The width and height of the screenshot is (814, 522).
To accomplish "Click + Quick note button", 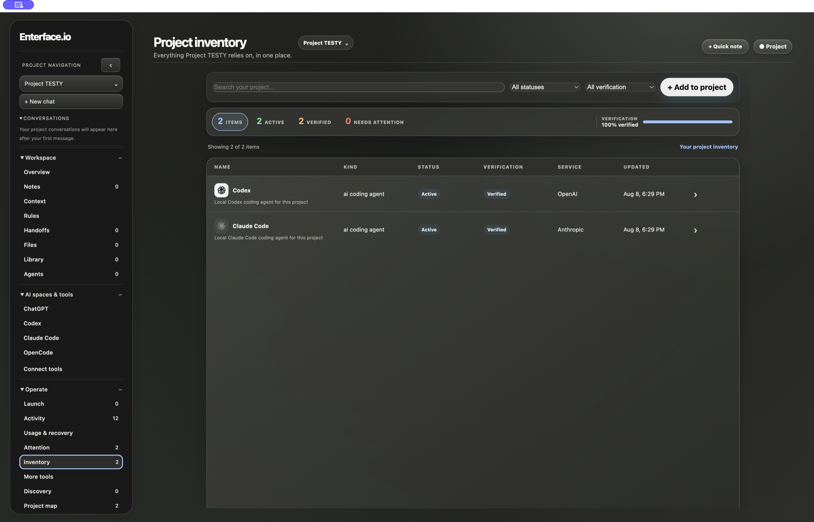I will (725, 47).
